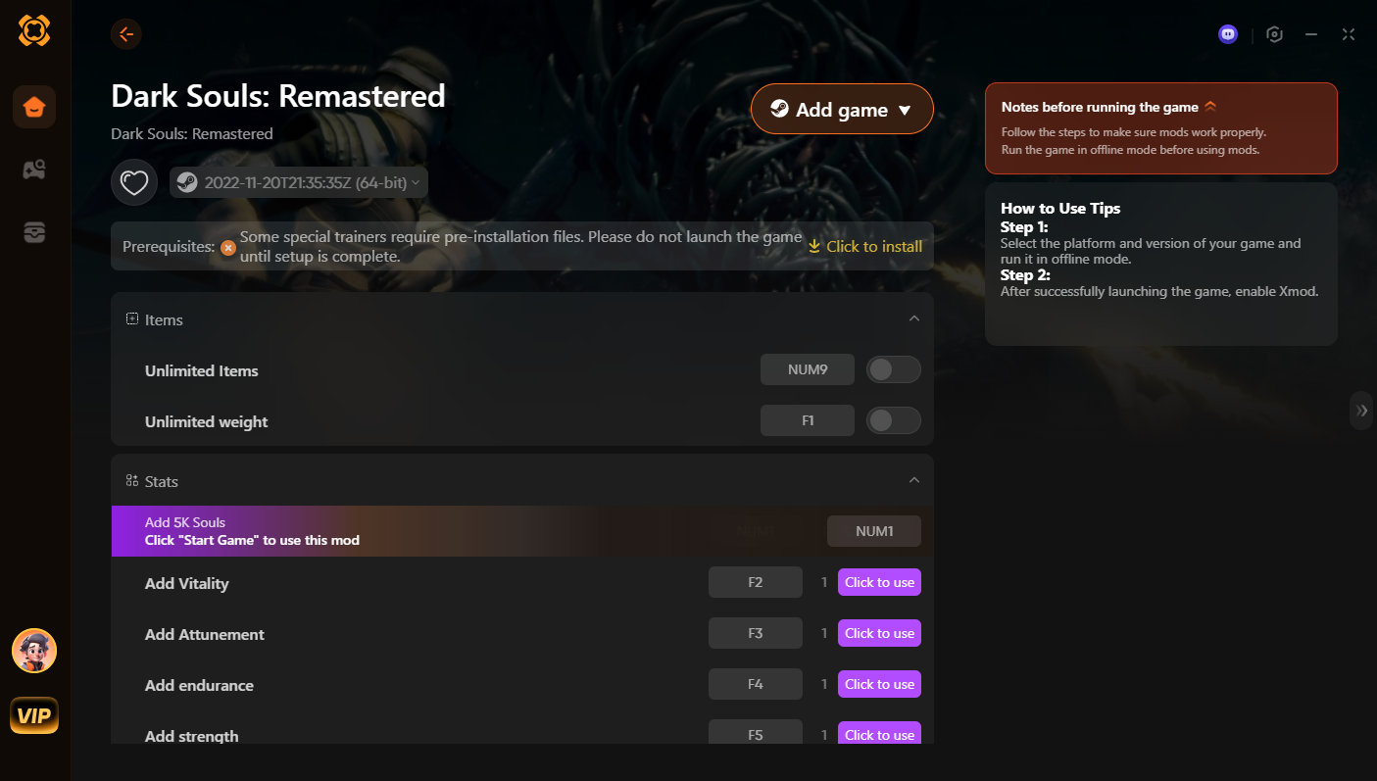The width and height of the screenshot is (1377, 781).
Task: Click the Dark Souls: Remastered title
Action: pos(278,96)
